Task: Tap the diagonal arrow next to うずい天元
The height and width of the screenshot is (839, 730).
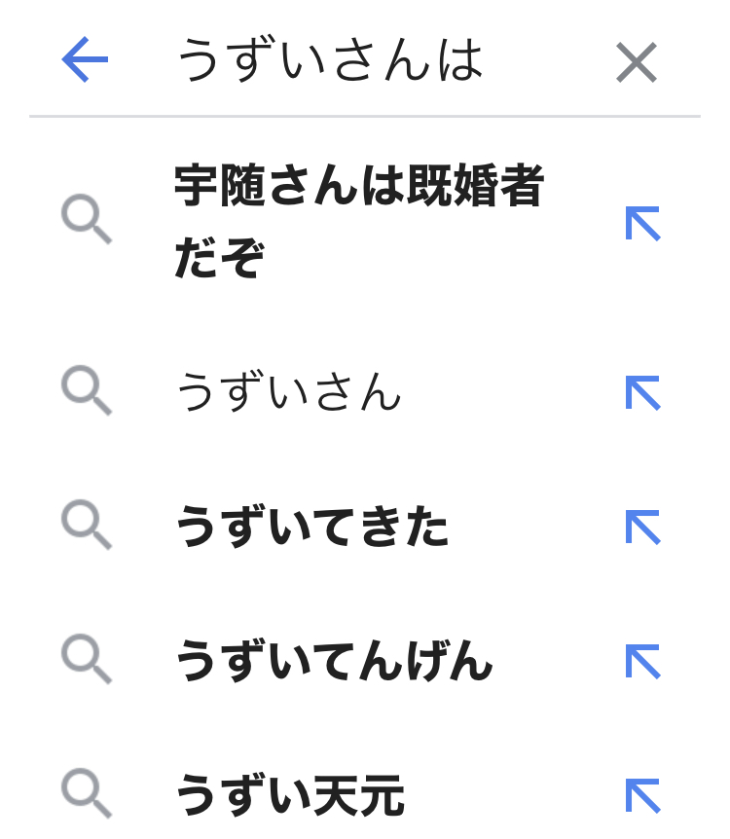Action: pyautogui.click(x=642, y=794)
